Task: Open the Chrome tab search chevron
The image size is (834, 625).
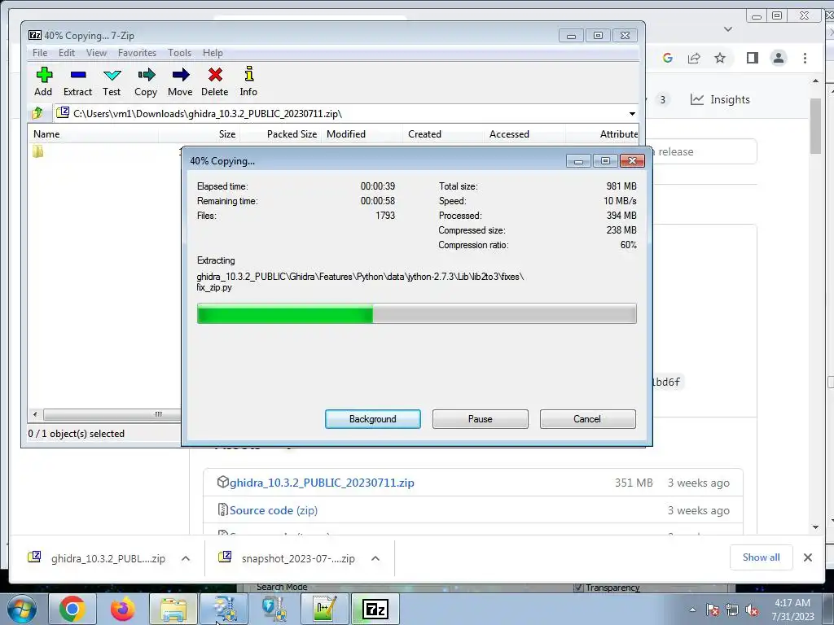Action: coord(728,29)
